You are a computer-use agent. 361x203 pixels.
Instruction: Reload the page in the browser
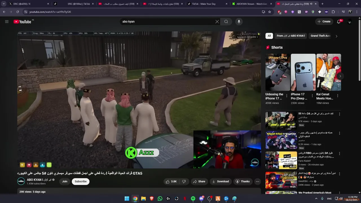coord(17,12)
